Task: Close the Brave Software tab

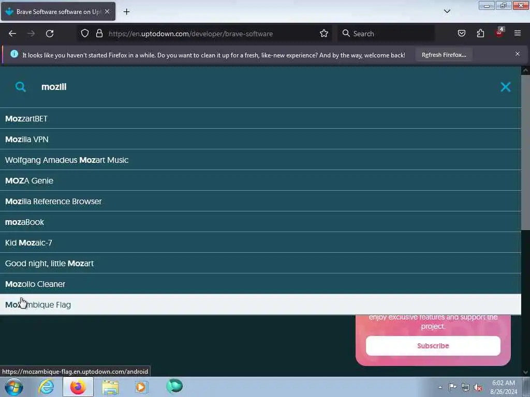Action: pyautogui.click(x=107, y=11)
